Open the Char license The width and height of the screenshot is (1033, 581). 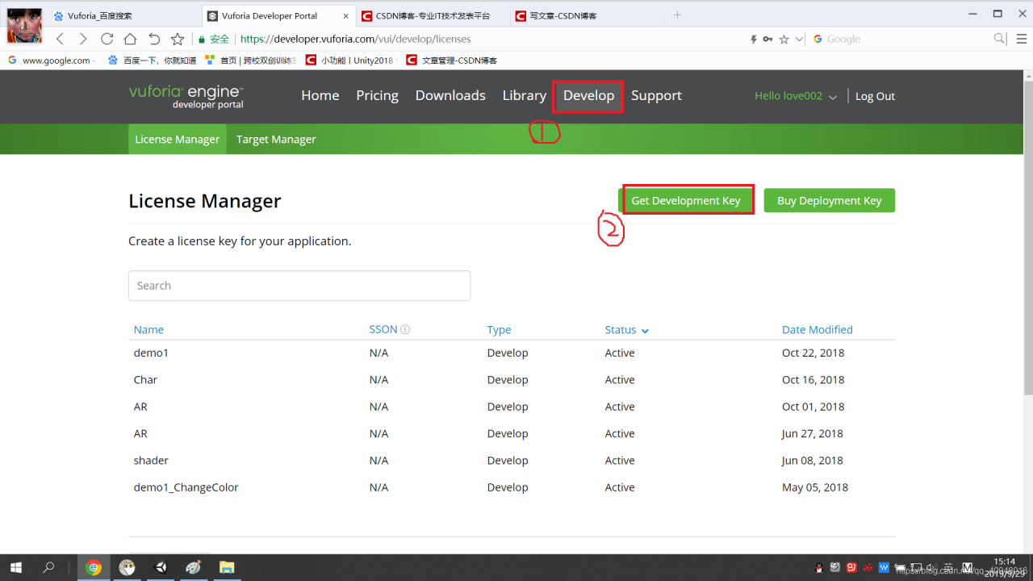145,379
